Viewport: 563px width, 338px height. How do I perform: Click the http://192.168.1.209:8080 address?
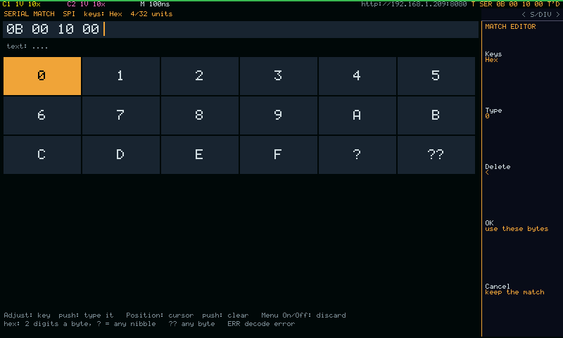coord(414,4)
